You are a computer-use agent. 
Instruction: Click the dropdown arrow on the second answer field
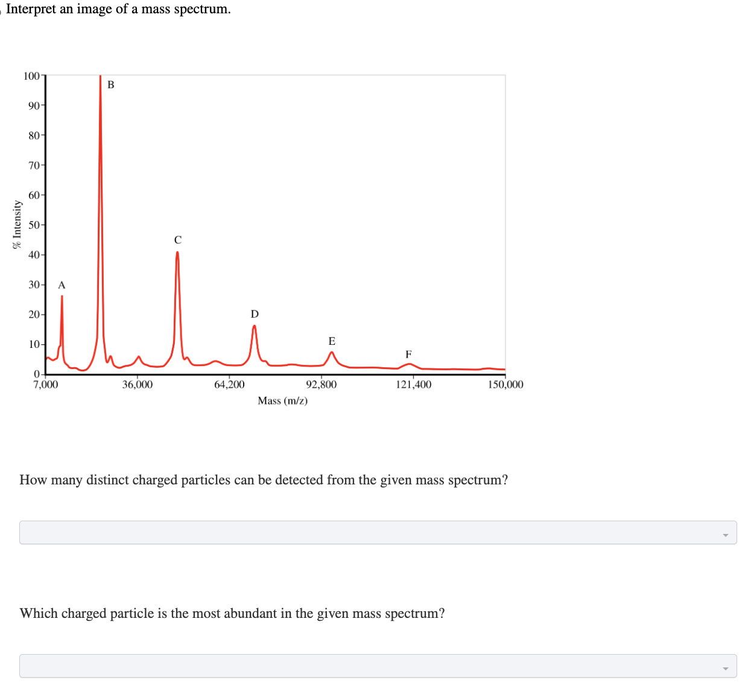727,666
